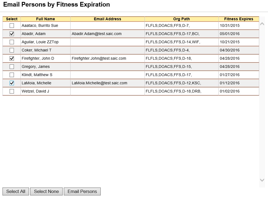Viewport: 268px width, 199px height.
Task: Click email LaMoia.Michelle@test.saic.com
Action: point(99,83)
